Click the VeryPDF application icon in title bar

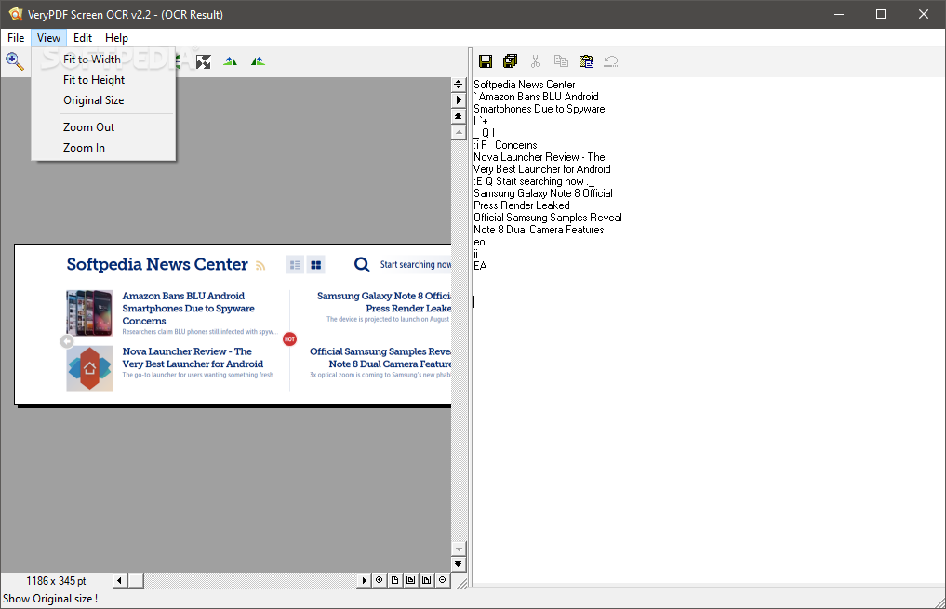pos(15,14)
